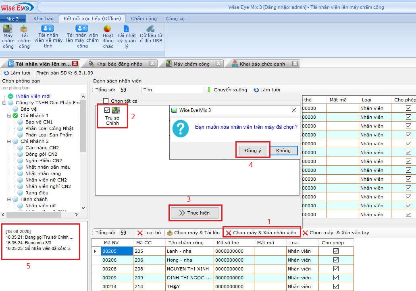This screenshot has width=416, height=291.
Task: Collapse the Chi Nhánh 1 tree node
Action: click(x=9, y=116)
